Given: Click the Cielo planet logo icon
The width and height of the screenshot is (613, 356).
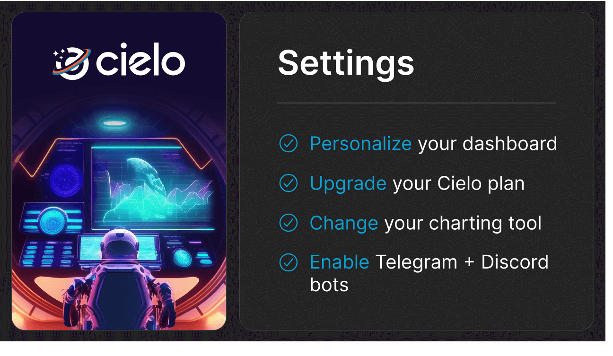Looking at the screenshot, I should pos(71,63).
